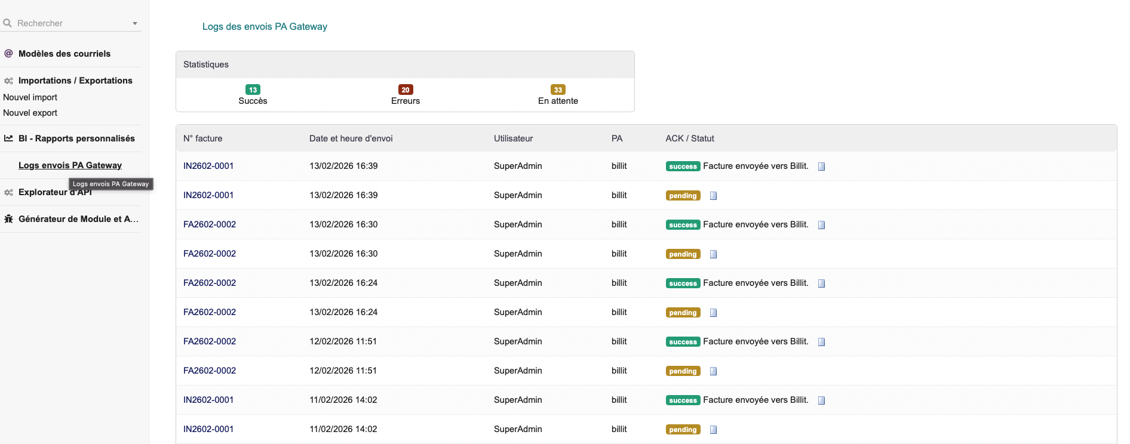Open invoice IN2602-0001 sent at 13/02/2026 16:39 success

208,166
